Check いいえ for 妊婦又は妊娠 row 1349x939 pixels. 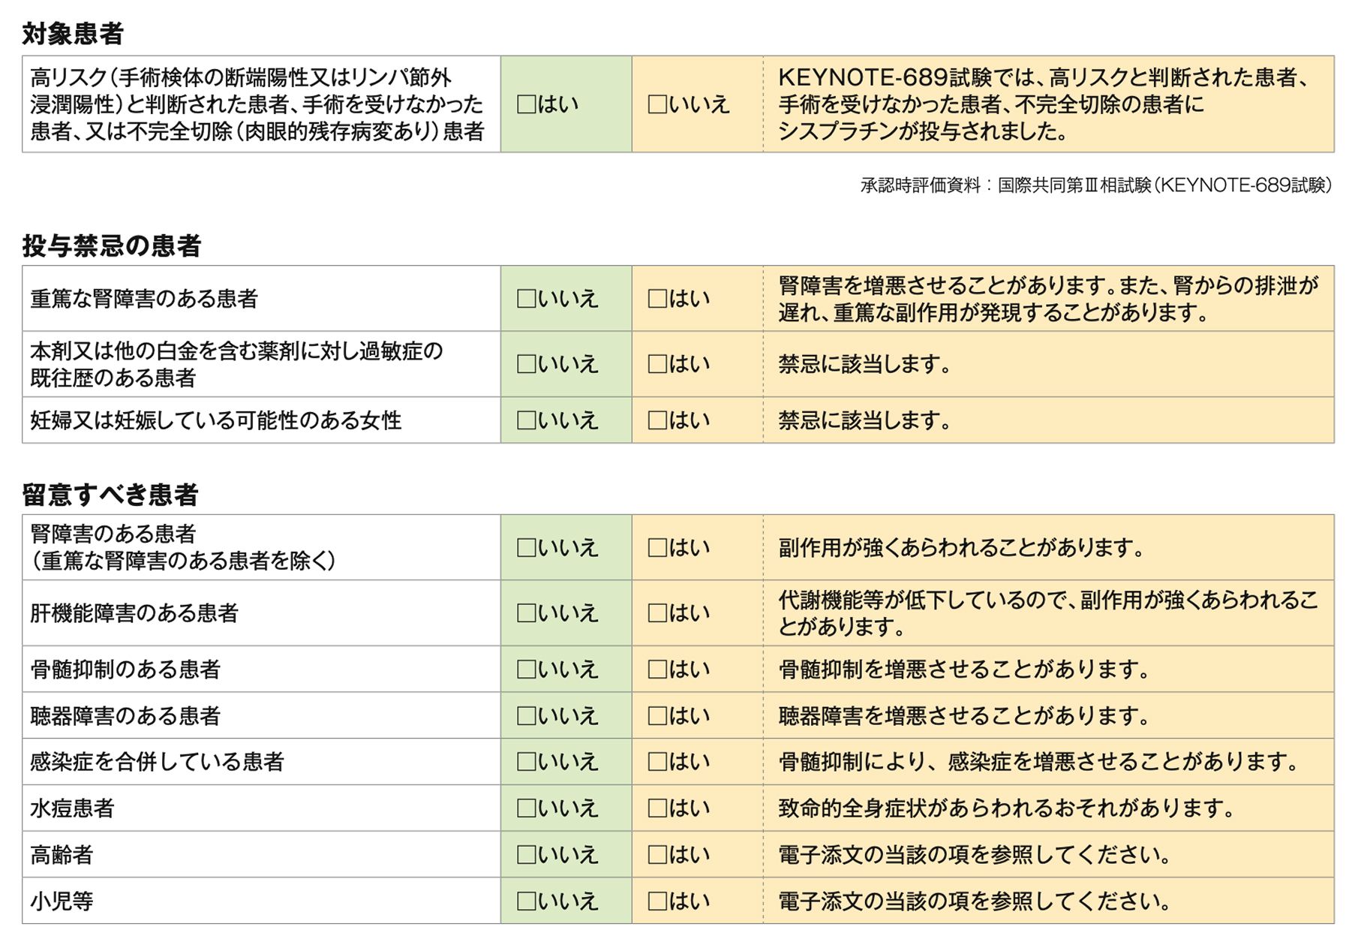(527, 420)
